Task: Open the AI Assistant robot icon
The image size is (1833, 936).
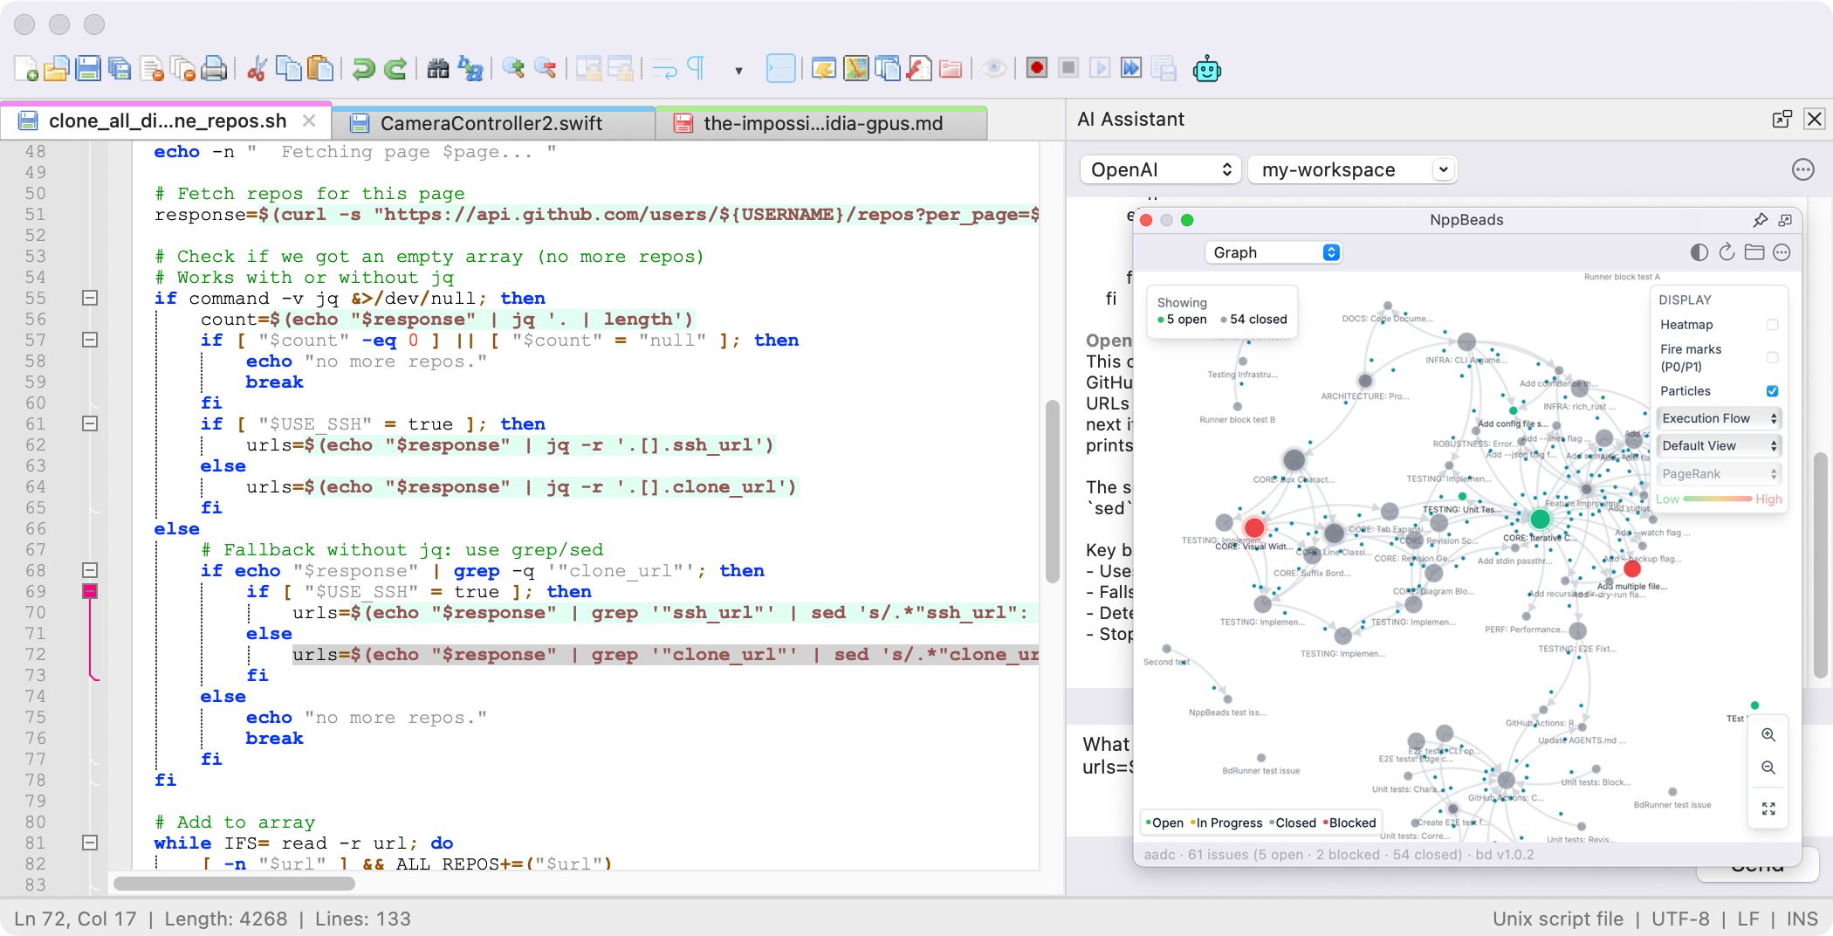Action: tap(1207, 68)
